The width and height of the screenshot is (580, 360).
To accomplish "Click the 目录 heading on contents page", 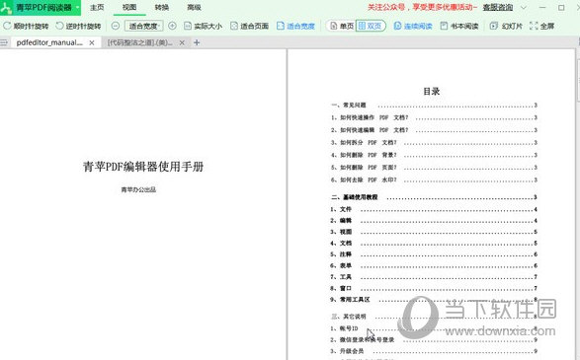I will coord(432,92).
